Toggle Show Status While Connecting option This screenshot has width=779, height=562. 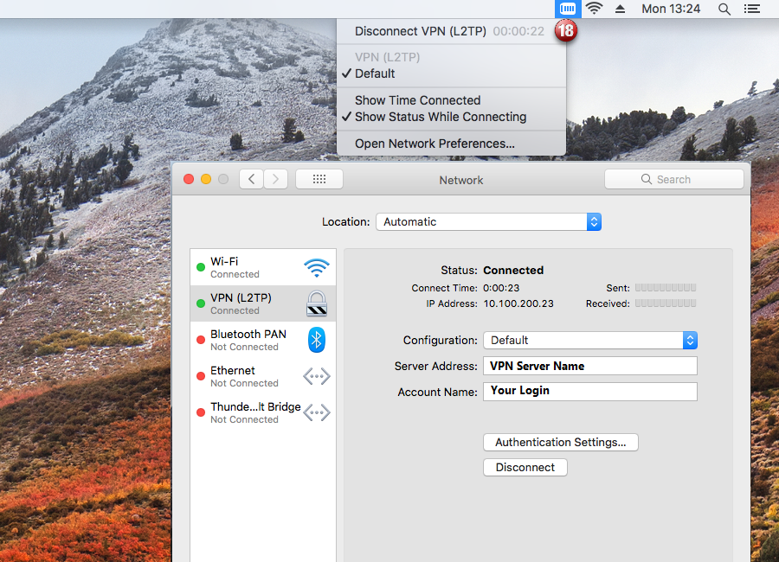pos(451,118)
